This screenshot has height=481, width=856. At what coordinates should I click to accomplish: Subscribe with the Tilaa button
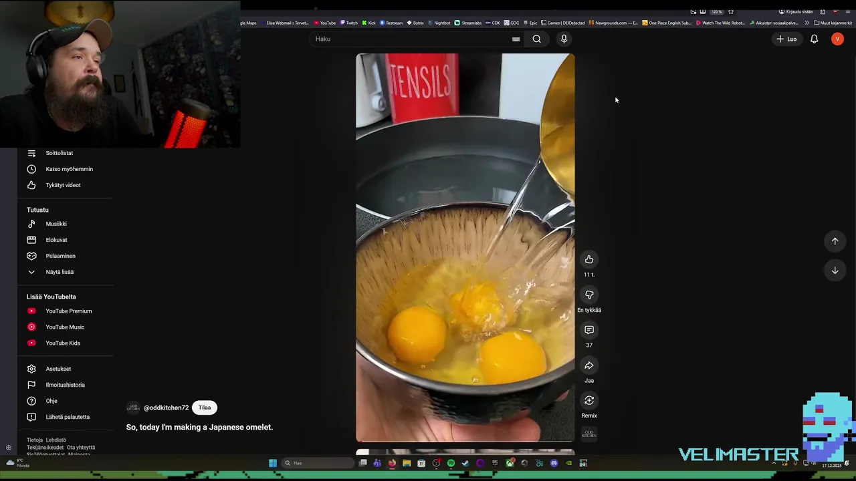(x=205, y=408)
